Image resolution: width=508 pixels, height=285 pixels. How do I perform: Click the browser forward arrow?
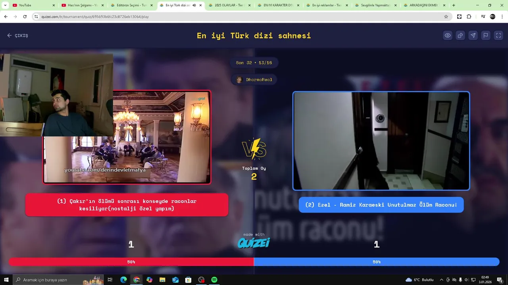pyautogui.click(x=15, y=17)
